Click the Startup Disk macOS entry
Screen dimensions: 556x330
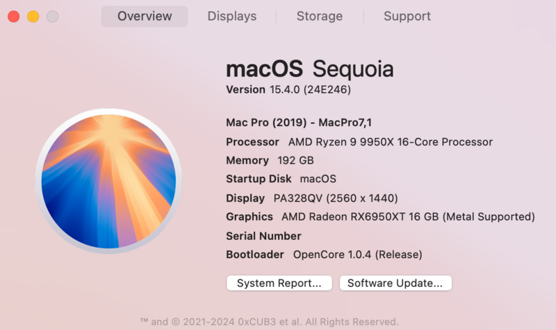[318, 179]
